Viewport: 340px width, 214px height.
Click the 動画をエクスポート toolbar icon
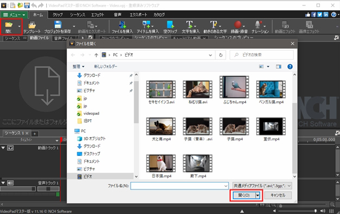(92, 27)
